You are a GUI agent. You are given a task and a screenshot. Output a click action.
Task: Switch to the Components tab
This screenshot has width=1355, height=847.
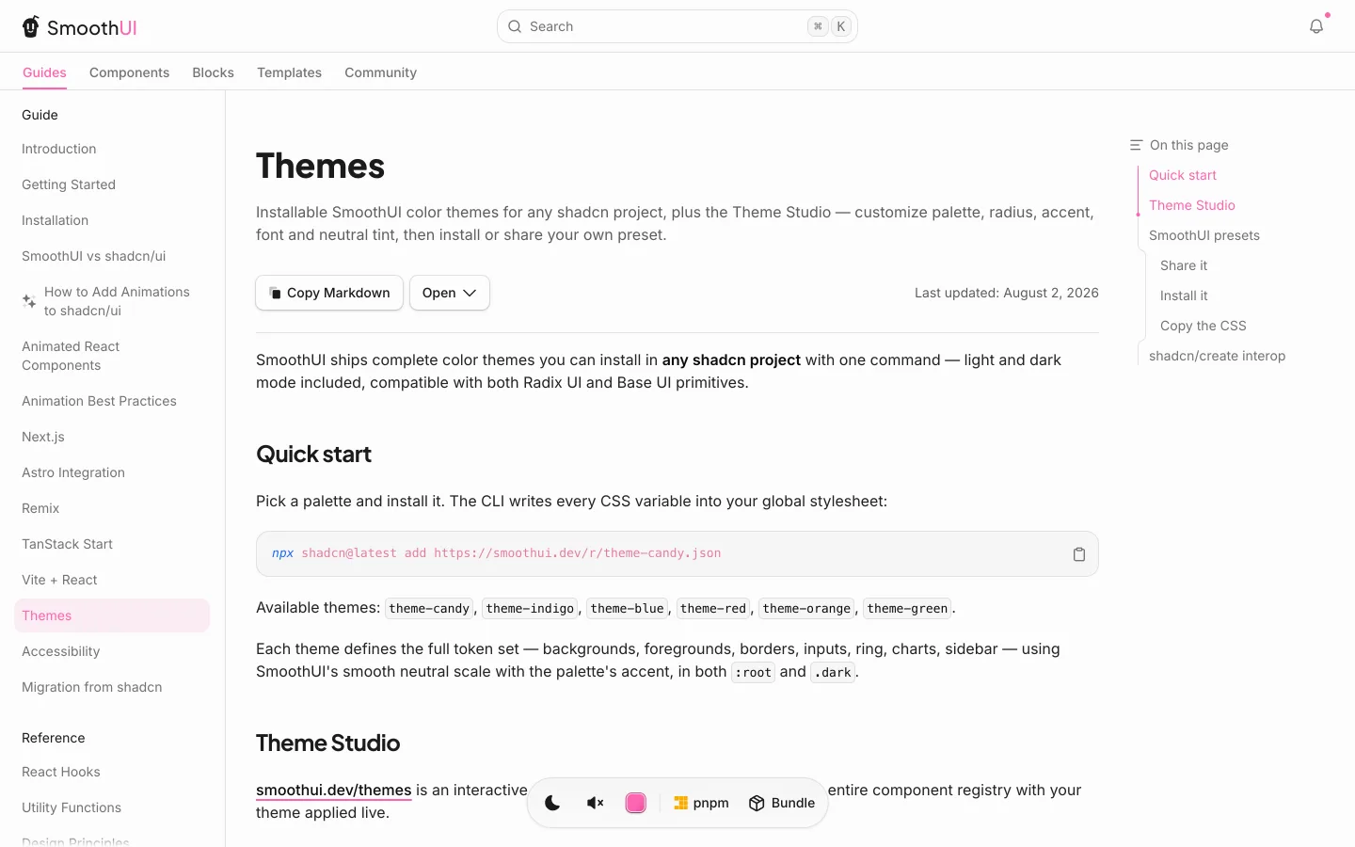(x=130, y=72)
